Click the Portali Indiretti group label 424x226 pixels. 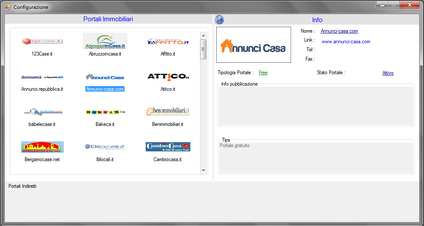[x=23, y=186]
